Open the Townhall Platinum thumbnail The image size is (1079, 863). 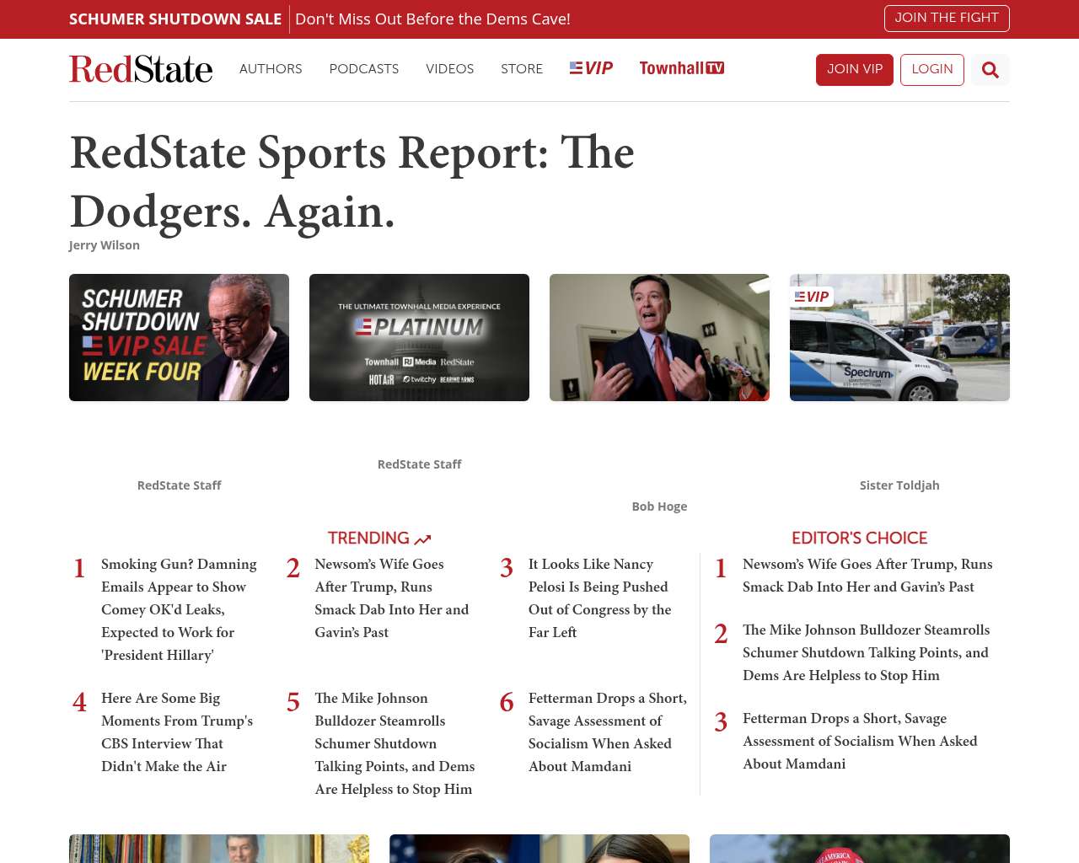[x=419, y=337]
